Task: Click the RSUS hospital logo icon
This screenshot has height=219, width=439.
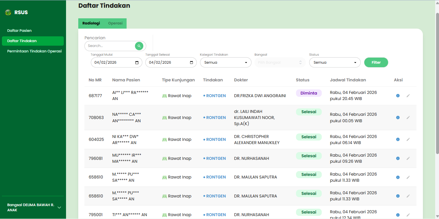Action: pyautogui.click(x=8, y=13)
